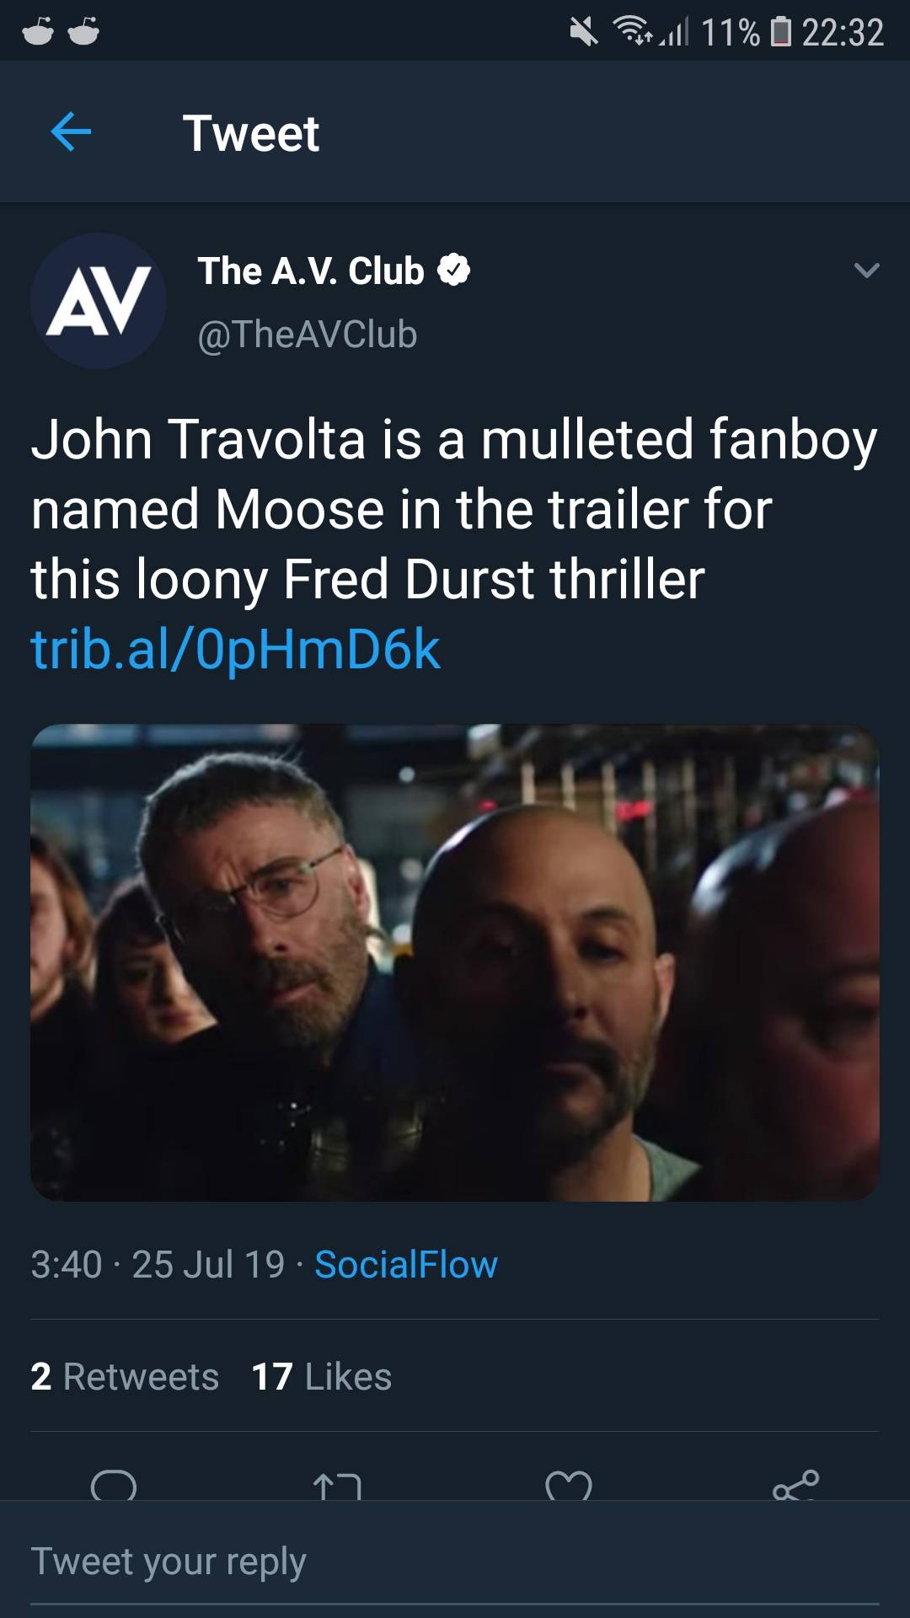The height and width of the screenshot is (1618, 910).
Task: View the 17 Likes list
Action: [x=322, y=1377]
